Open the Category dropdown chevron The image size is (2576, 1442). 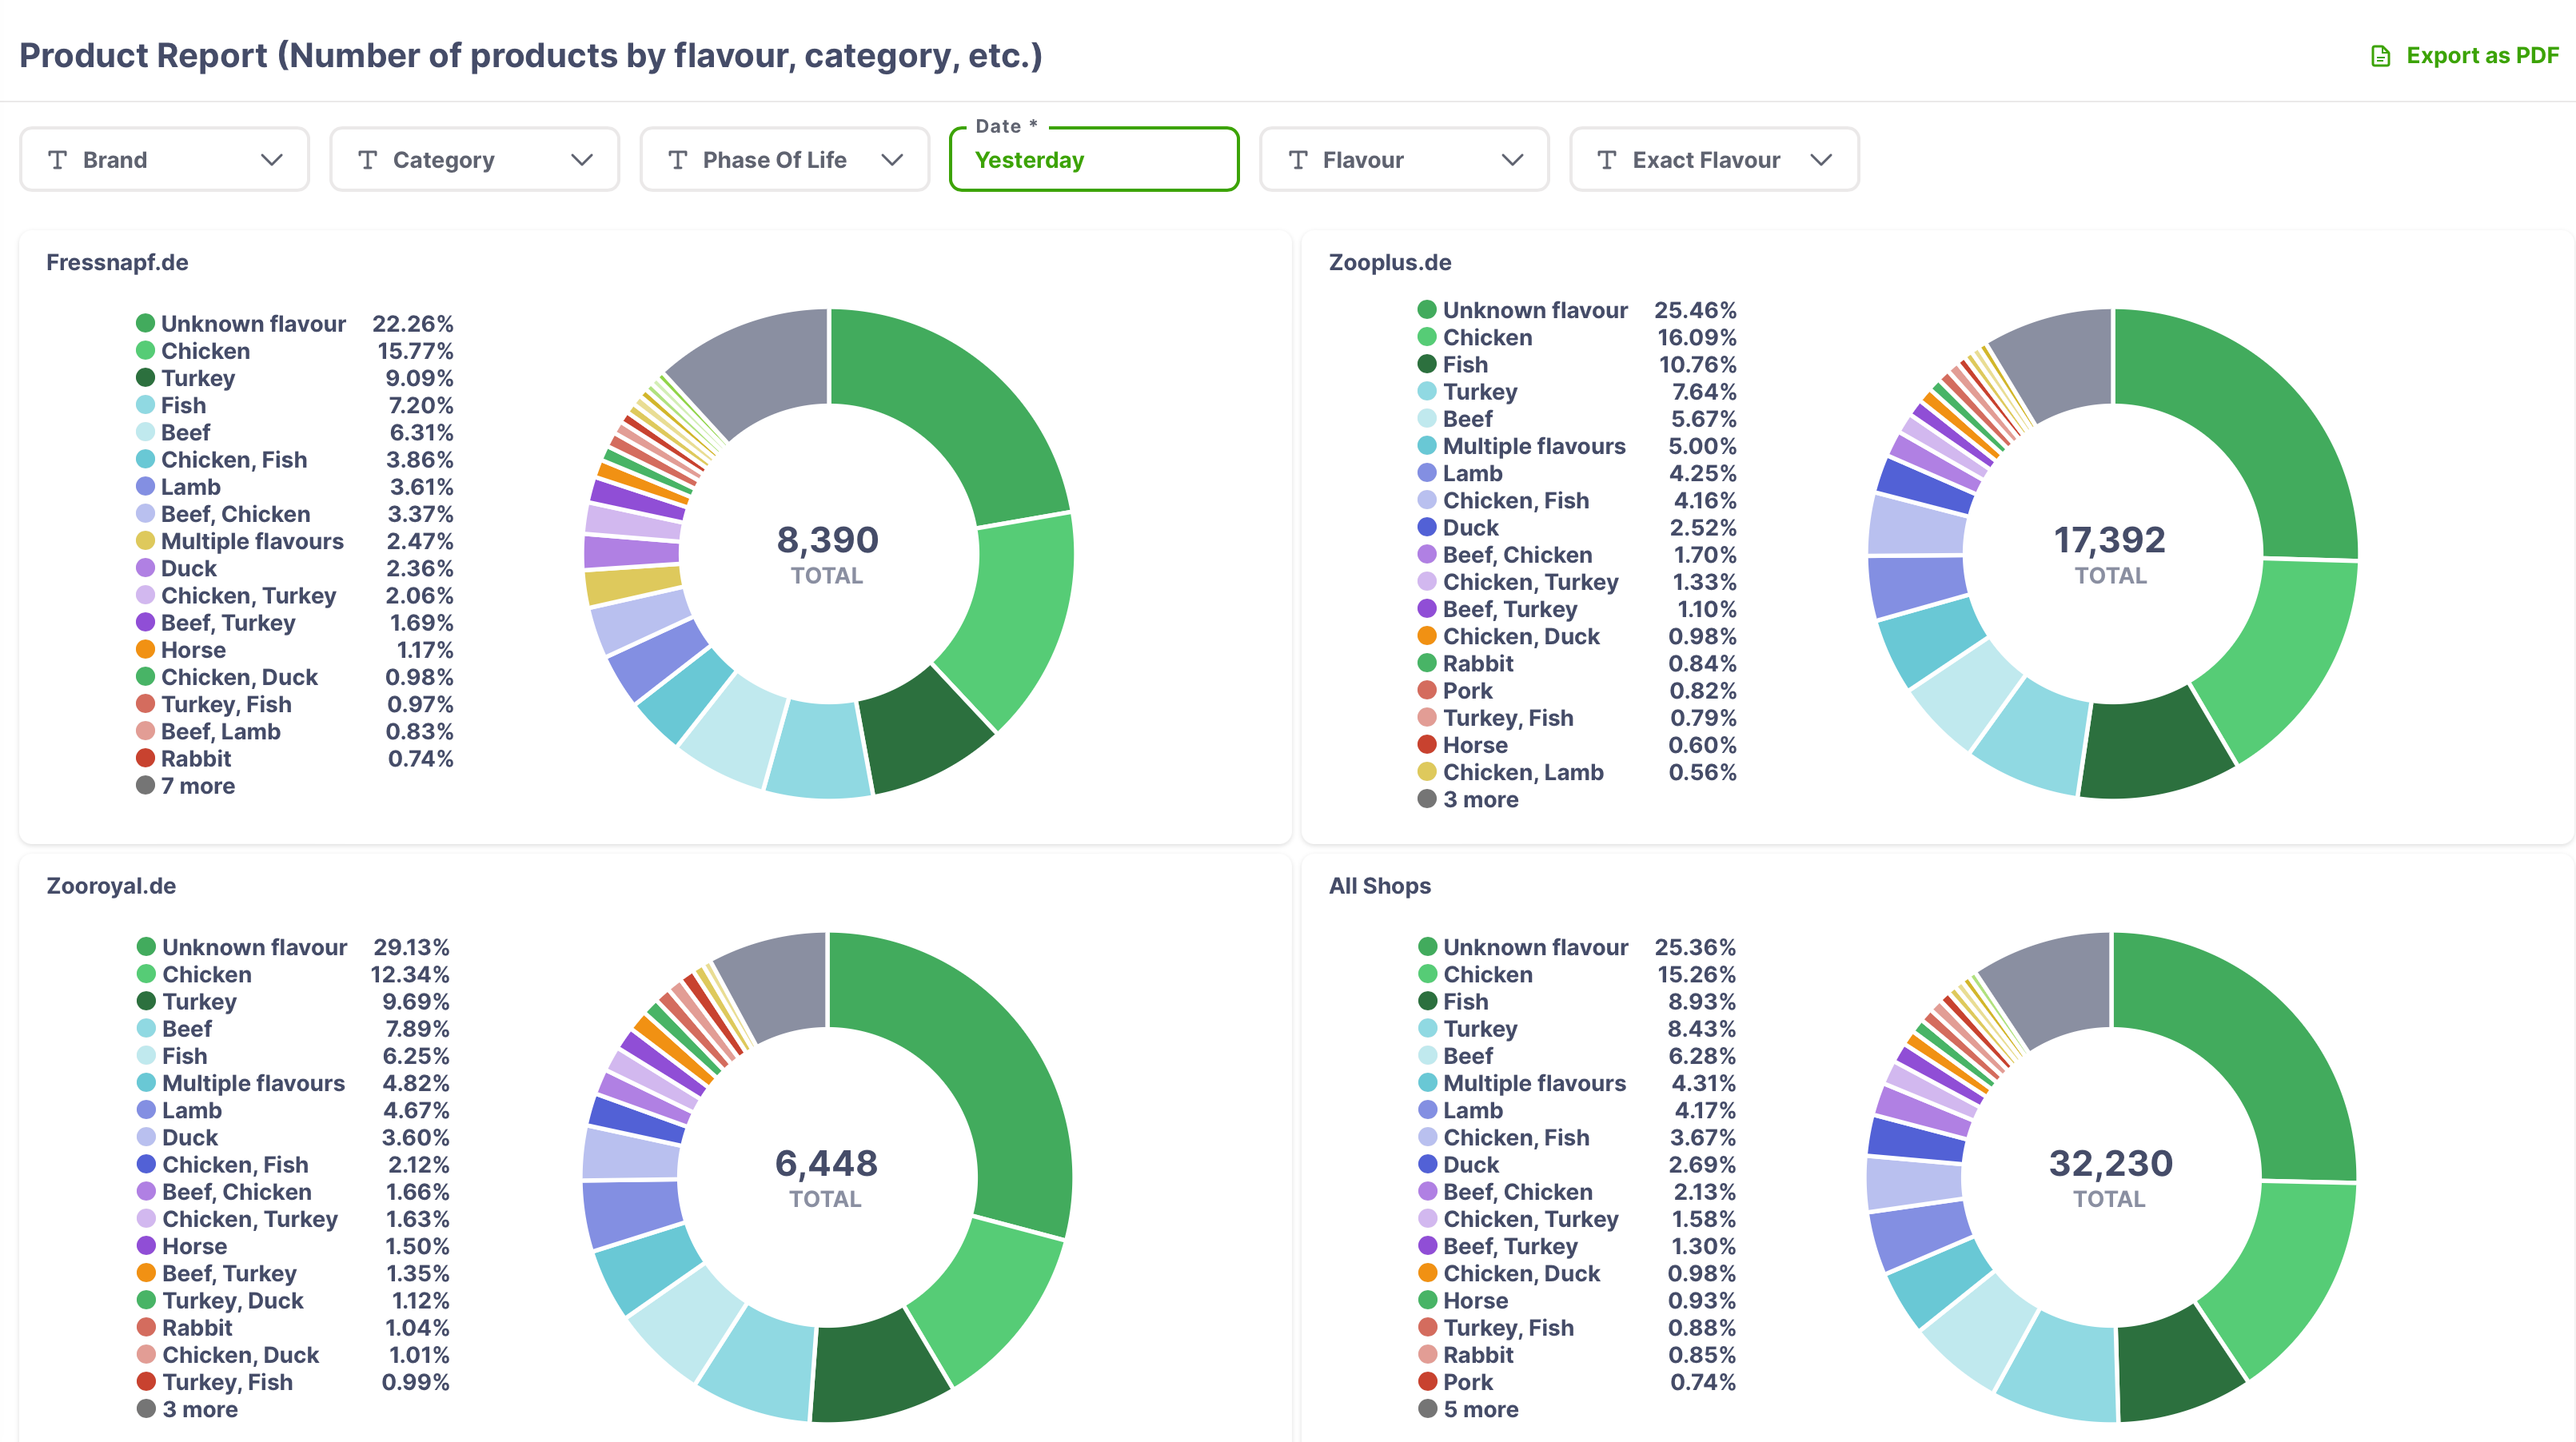(582, 160)
